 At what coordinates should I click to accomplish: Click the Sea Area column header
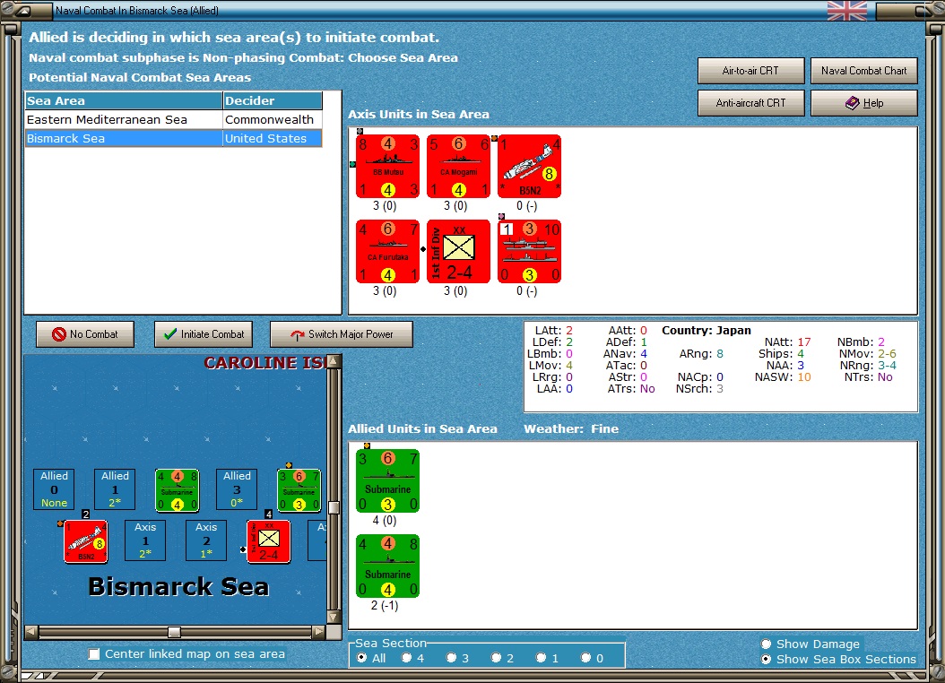click(x=124, y=100)
